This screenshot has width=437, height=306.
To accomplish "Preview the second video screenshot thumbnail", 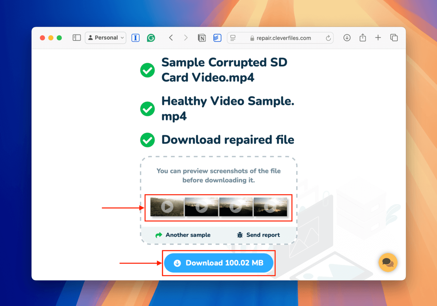I will (x=201, y=207).
